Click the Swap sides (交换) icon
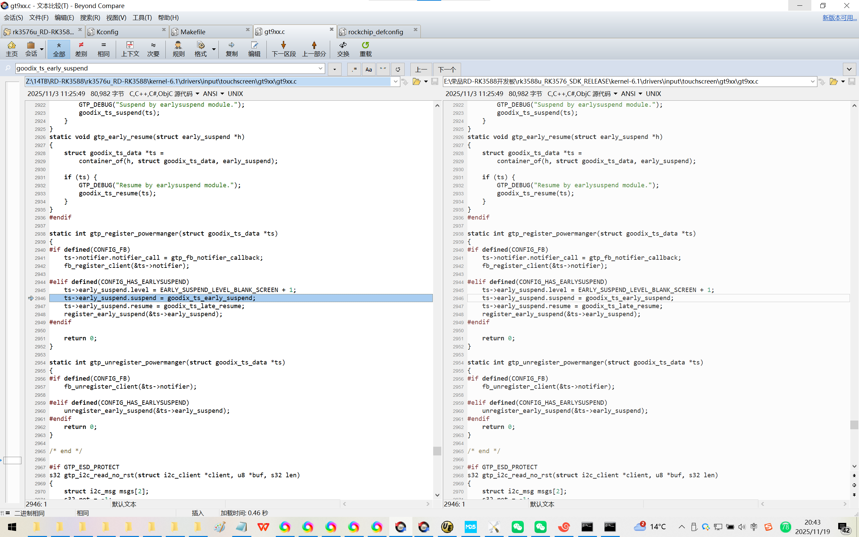Screen dimensions: 859x537 click(343, 49)
